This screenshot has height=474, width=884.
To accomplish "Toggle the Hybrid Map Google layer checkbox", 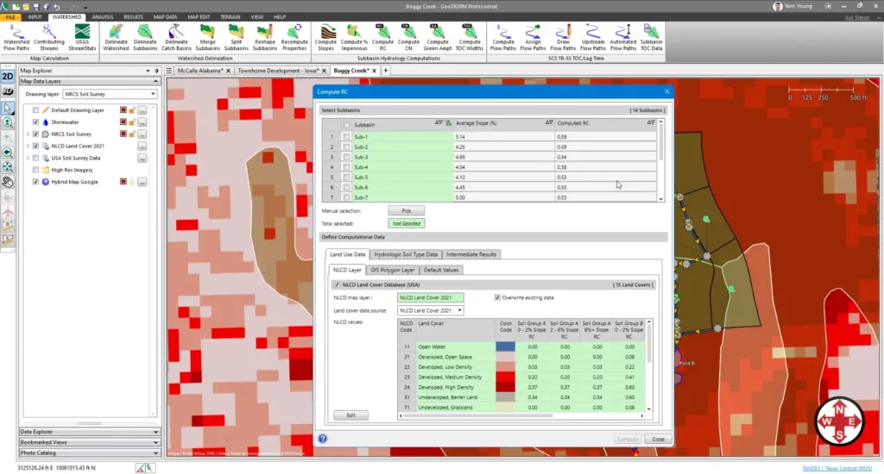I will click(35, 182).
